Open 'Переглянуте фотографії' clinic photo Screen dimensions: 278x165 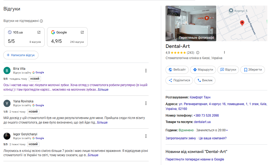coord(191,24)
